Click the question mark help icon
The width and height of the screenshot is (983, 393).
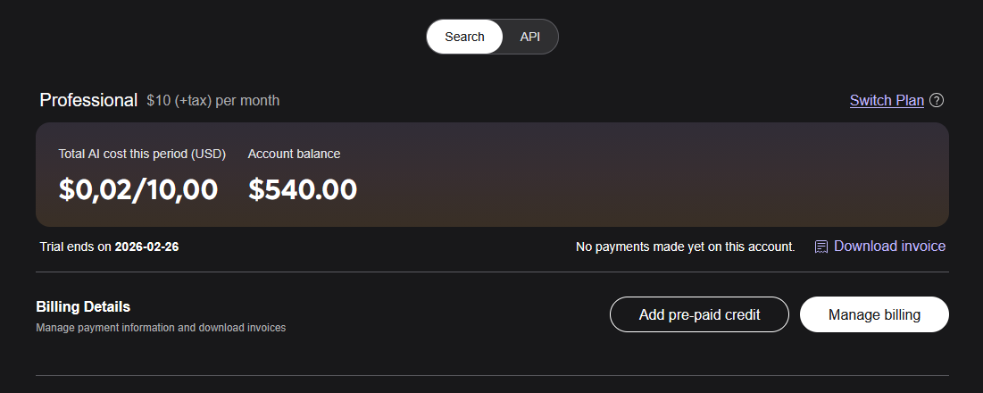coord(937,100)
